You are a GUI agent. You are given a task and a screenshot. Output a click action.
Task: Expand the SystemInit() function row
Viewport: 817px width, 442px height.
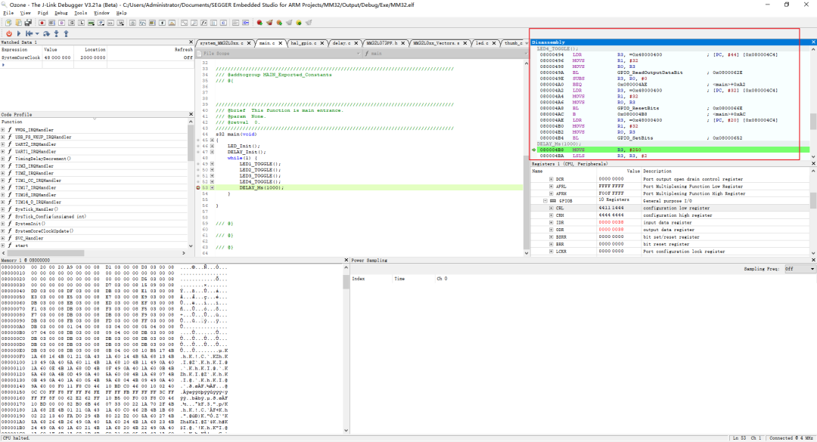click(3, 224)
